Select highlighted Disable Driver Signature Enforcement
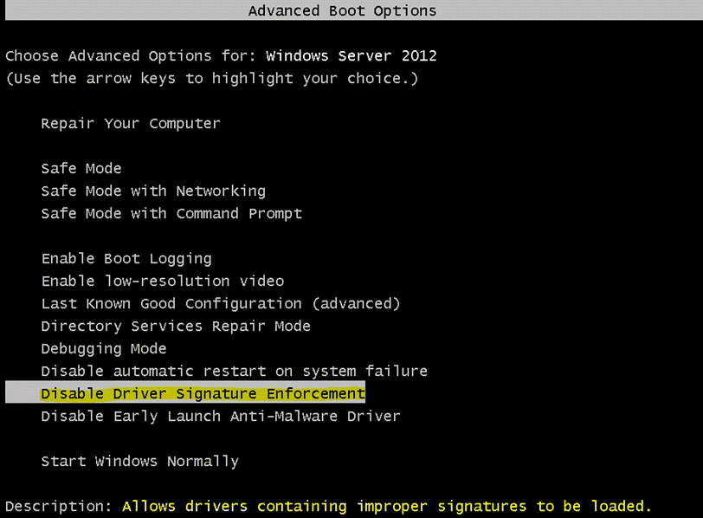Viewport: 703px width, 518px height. point(203,394)
